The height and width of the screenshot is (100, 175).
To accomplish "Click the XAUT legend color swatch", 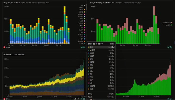I will coord(84,30).
